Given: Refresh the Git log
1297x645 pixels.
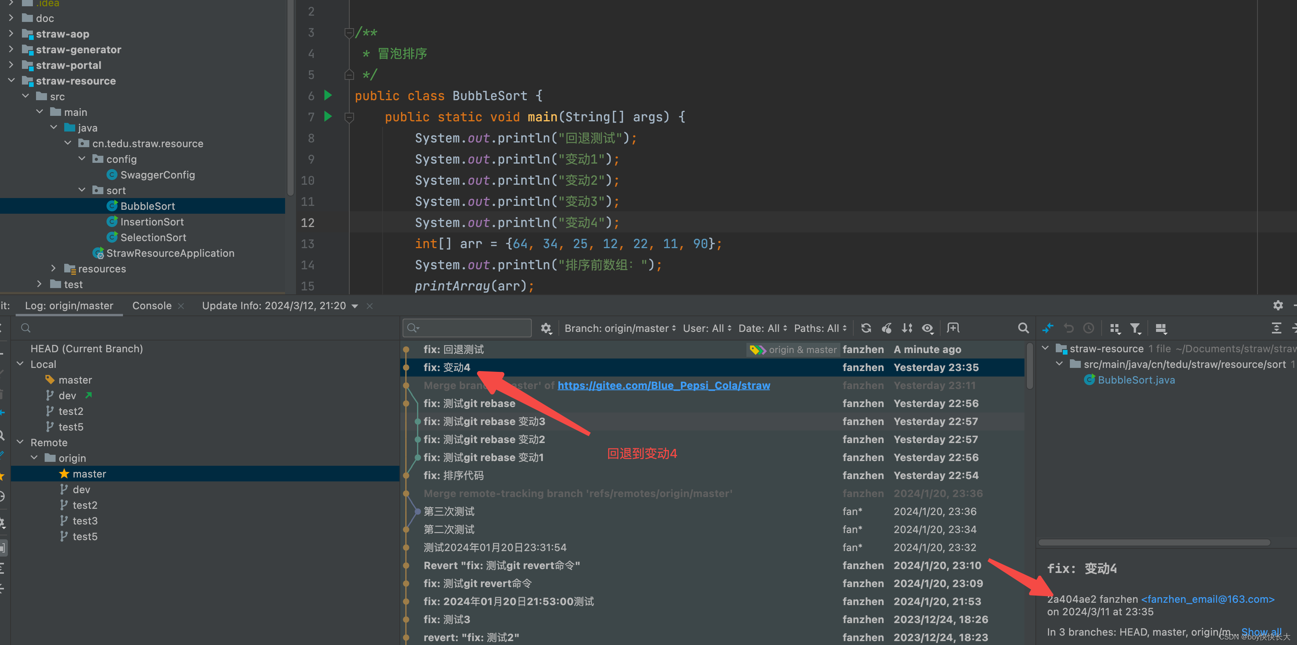Looking at the screenshot, I should pyautogui.click(x=866, y=328).
